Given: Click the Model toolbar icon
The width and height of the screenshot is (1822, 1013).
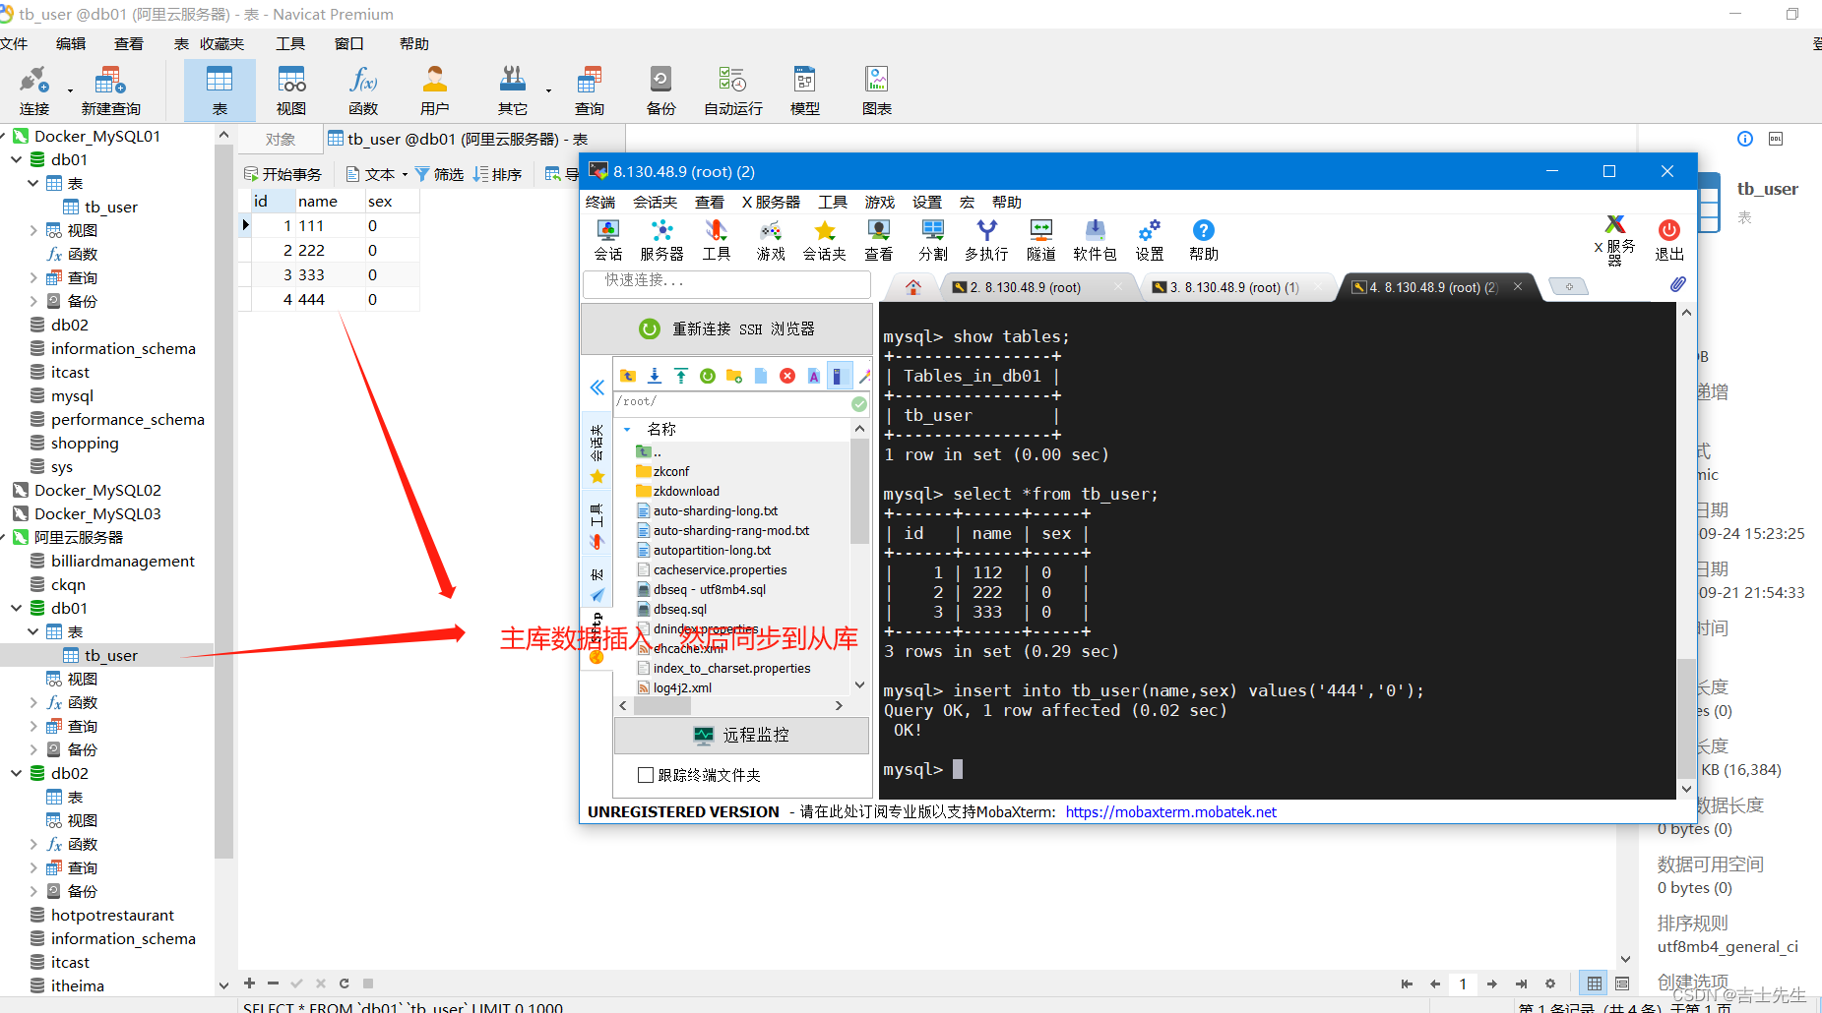Looking at the screenshot, I should point(805,89).
